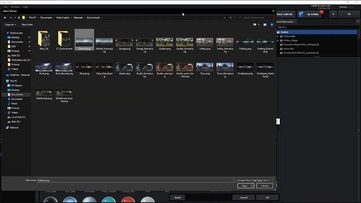Select the red material preset sphere
Image resolution: width=361 pixels, height=203 pixels.
[x=128, y=200]
